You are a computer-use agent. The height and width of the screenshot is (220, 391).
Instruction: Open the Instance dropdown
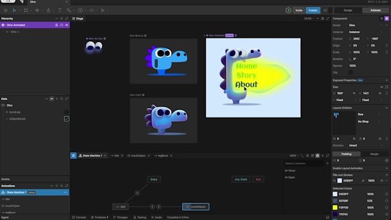coord(366,32)
